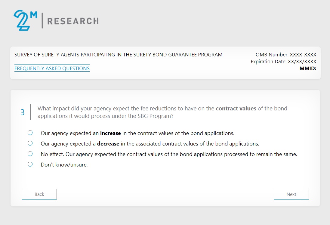The width and height of the screenshot is (330, 225).
Task: Click the Next button
Action: tap(291, 194)
